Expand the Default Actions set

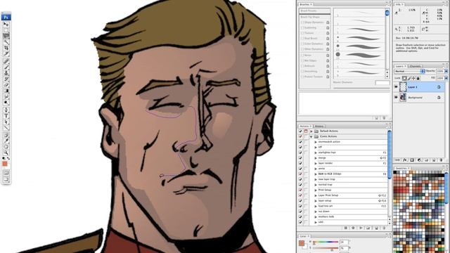point(311,131)
